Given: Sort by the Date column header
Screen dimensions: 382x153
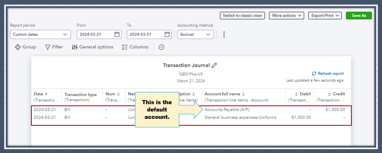Looking at the screenshot, I should click(41, 94).
